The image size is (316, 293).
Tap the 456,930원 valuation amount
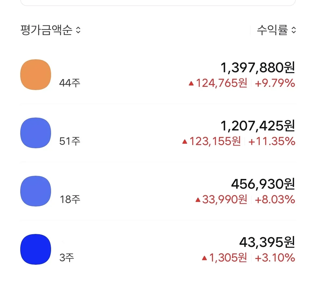click(263, 184)
